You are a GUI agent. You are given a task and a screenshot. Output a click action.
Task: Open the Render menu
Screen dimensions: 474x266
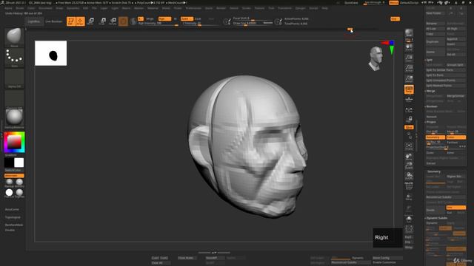(221, 8)
